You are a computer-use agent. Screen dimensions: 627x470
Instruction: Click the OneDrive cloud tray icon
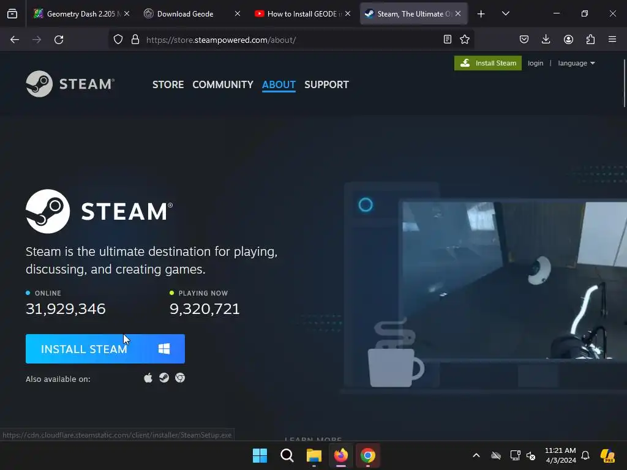496,455
